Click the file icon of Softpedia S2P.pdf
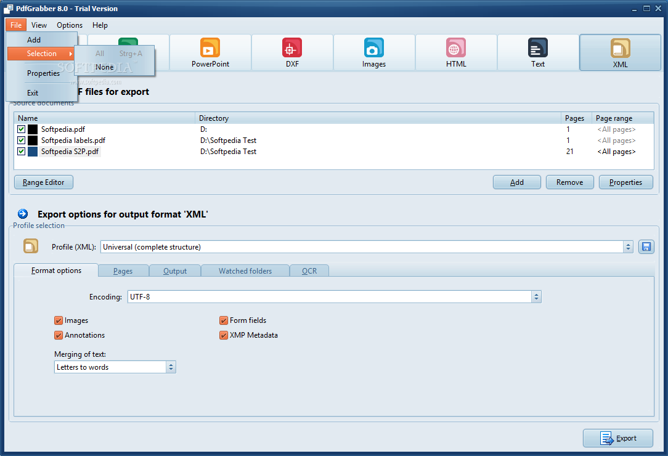The height and width of the screenshot is (456, 668). pyautogui.click(x=33, y=152)
